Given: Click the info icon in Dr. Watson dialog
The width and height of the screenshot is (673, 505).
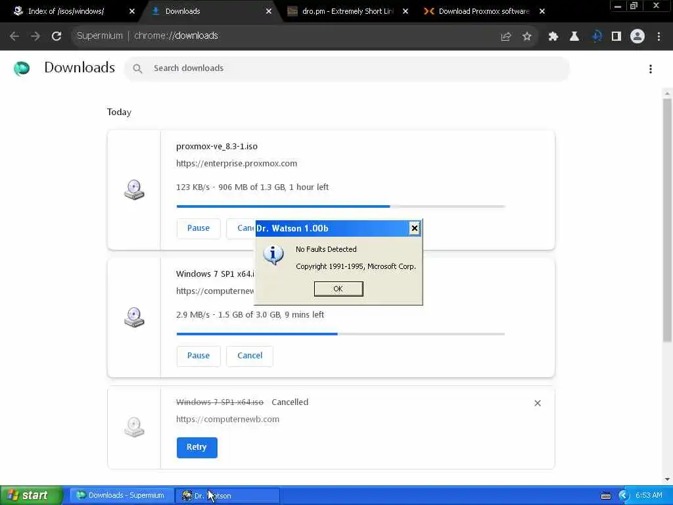Looking at the screenshot, I should tap(273, 254).
